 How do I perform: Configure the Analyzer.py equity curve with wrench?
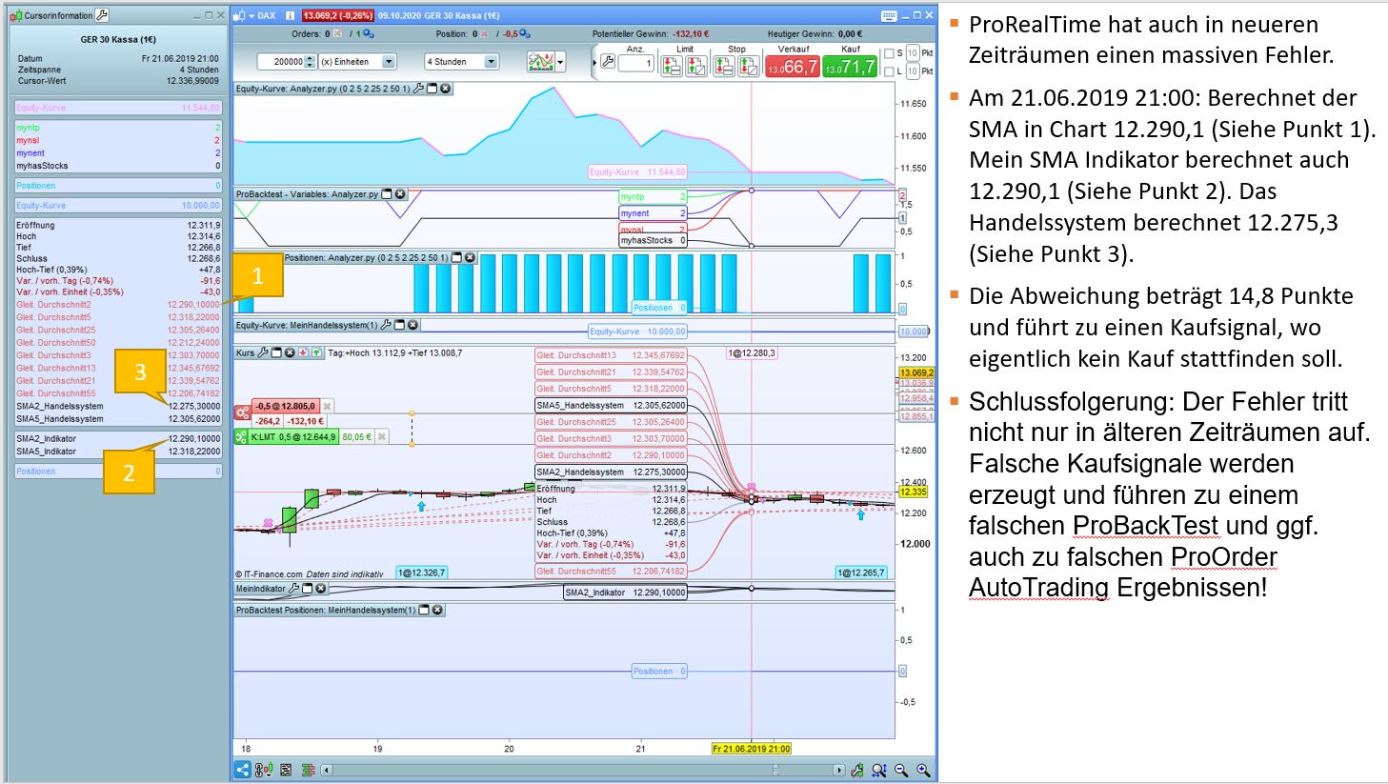[418, 89]
